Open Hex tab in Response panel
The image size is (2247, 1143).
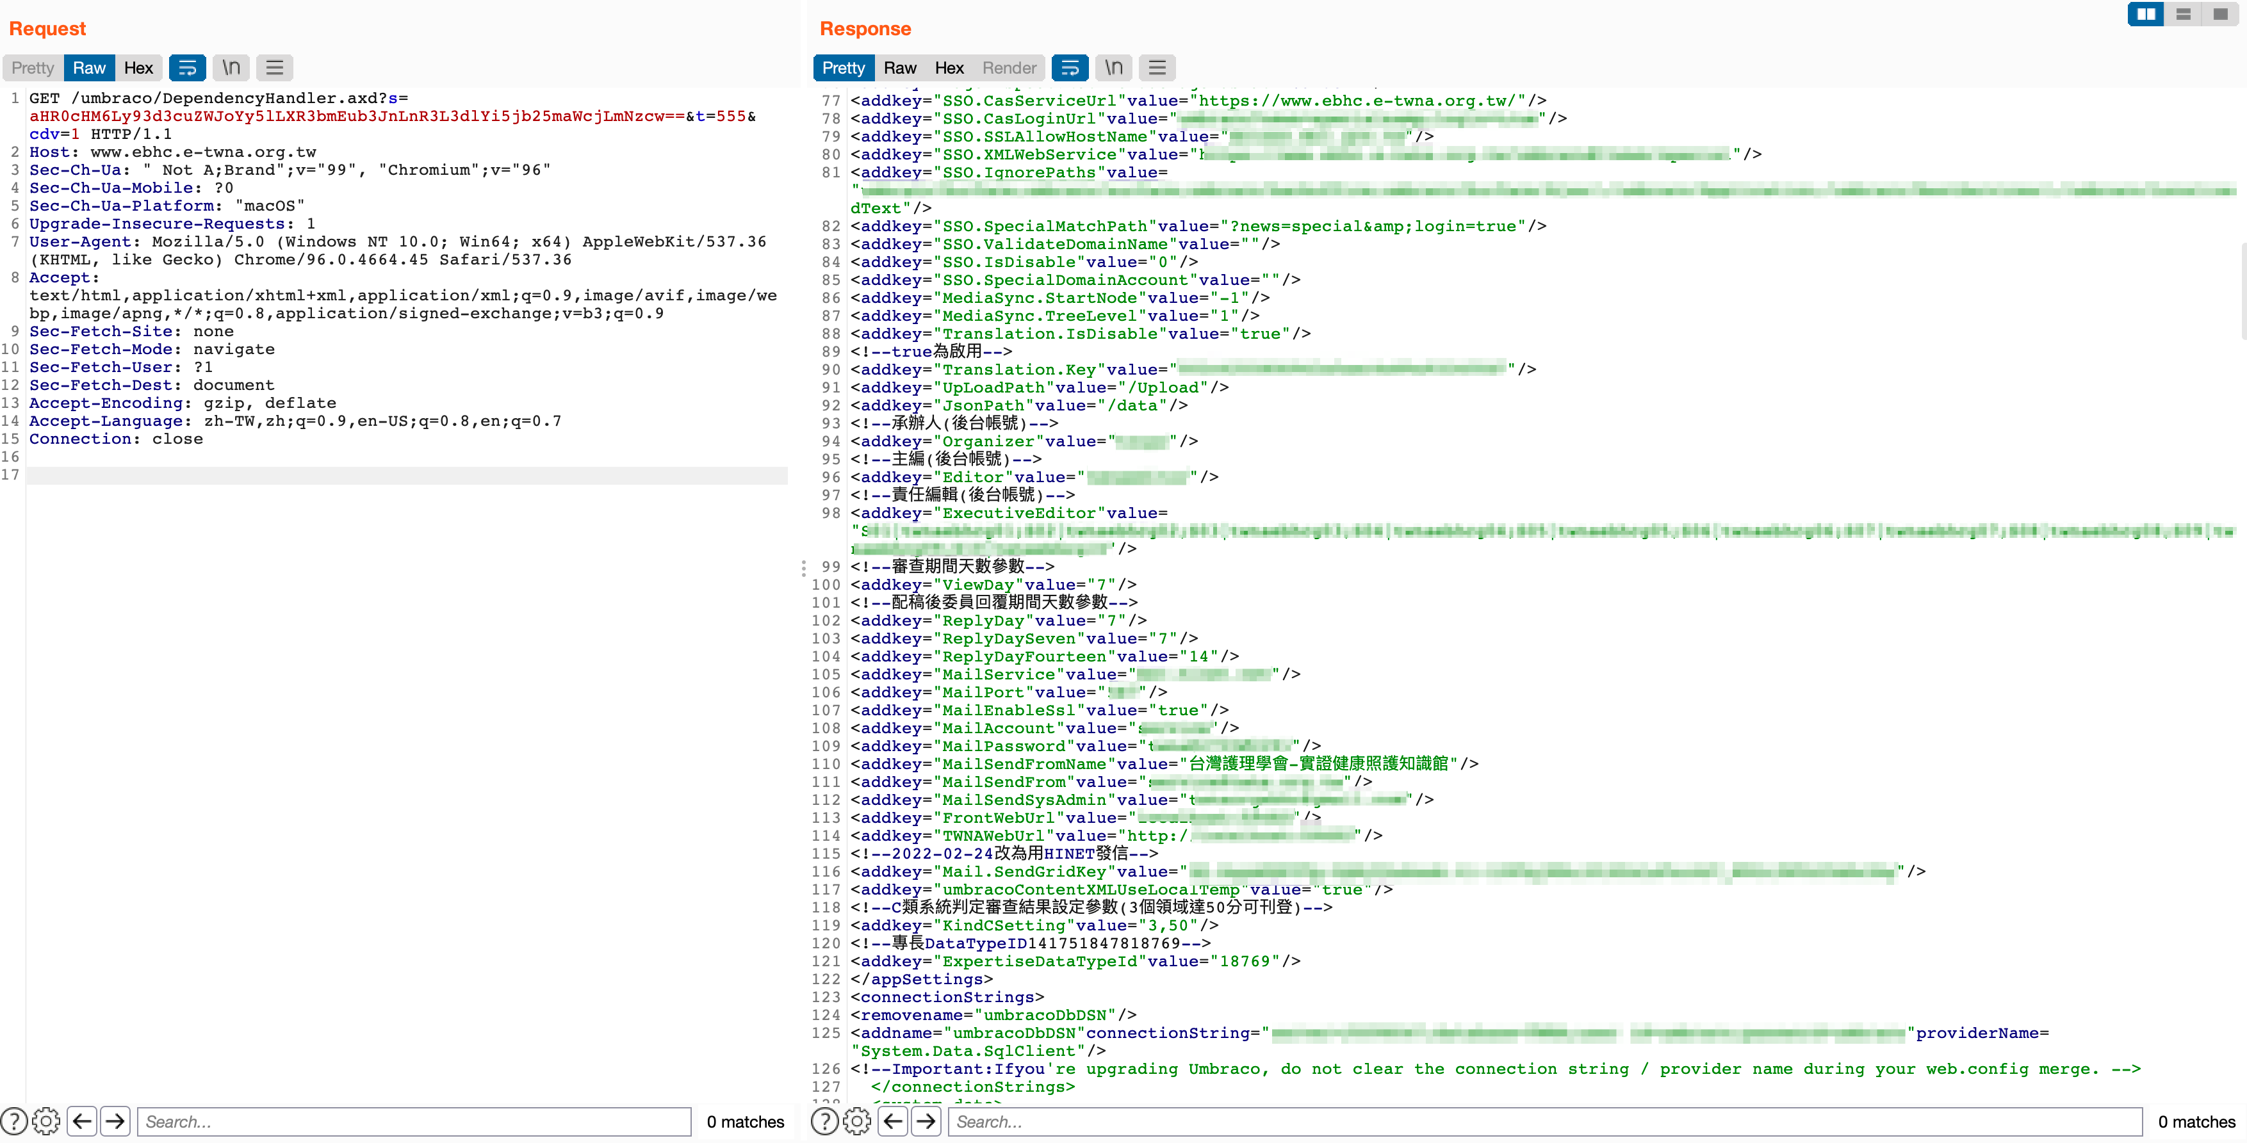coord(949,68)
